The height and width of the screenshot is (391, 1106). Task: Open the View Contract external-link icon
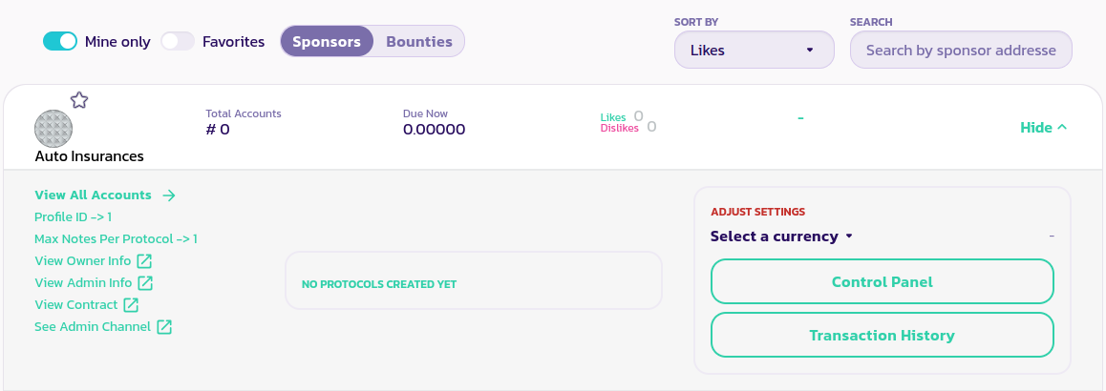click(x=131, y=305)
